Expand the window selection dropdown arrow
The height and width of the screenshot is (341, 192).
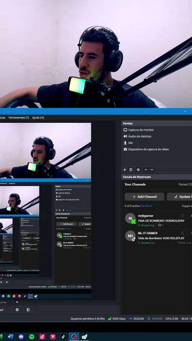pyautogui.click(x=17, y=302)
